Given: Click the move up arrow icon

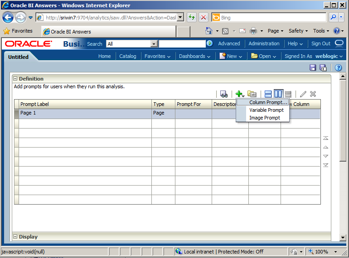Looking at the screenshot, I should (325, 147).
